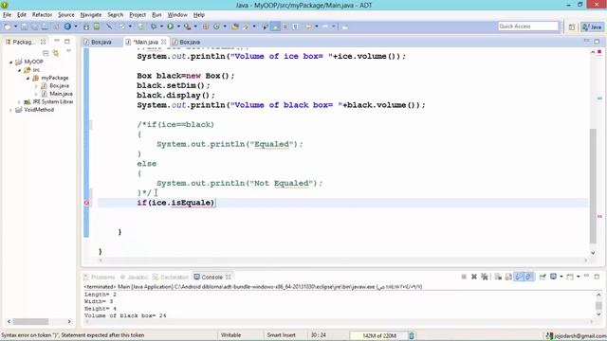This screenshot has height=341, width=607.
Task: Collapse the src folder node
Action: [19, 70]
